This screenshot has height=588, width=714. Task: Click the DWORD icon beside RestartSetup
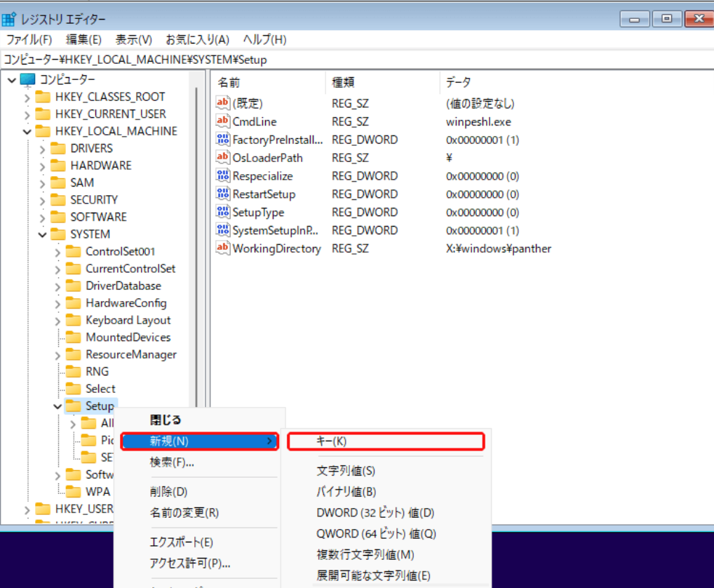[222, 194]
